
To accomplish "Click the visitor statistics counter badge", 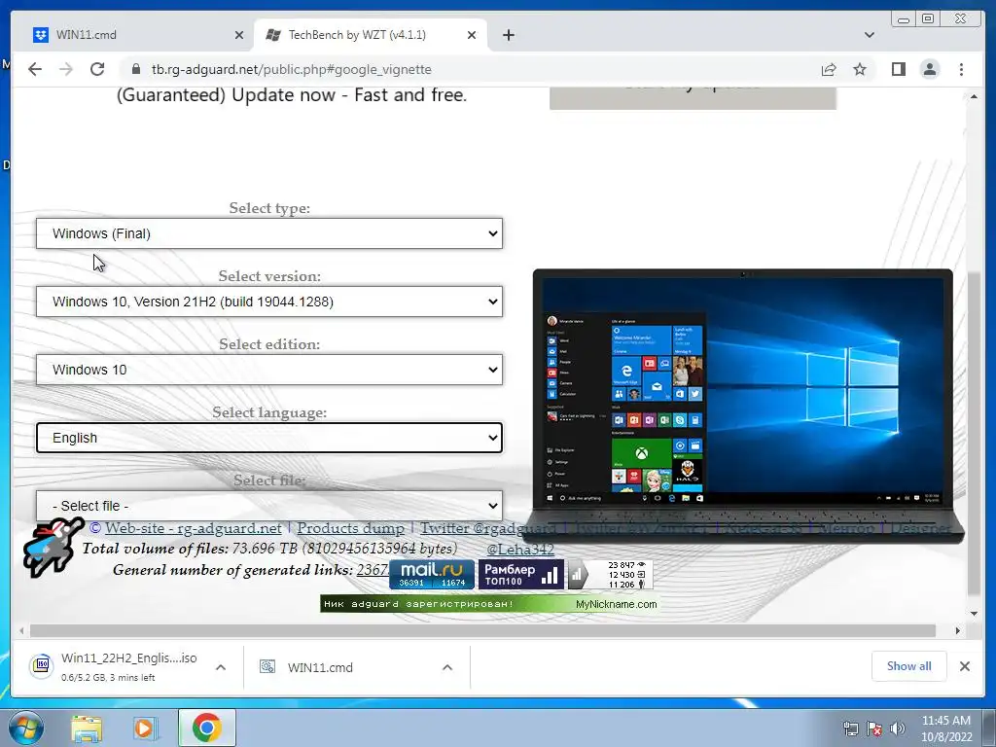I will pos(611,574).
